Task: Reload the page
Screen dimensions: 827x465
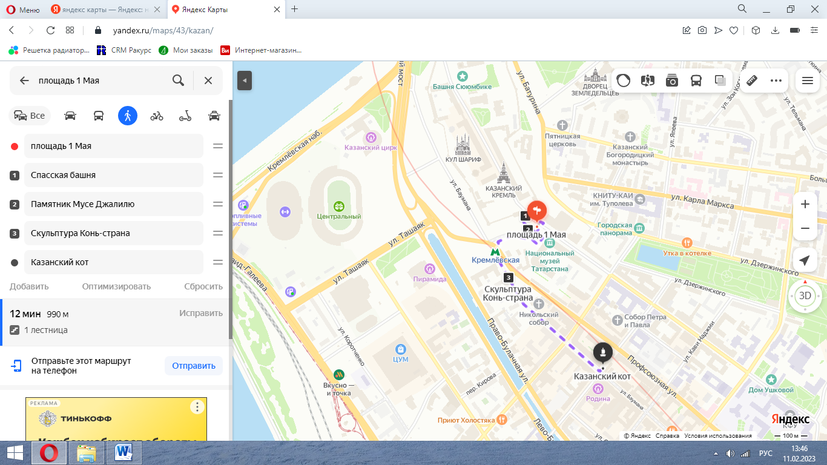Action: coord(50,30)
